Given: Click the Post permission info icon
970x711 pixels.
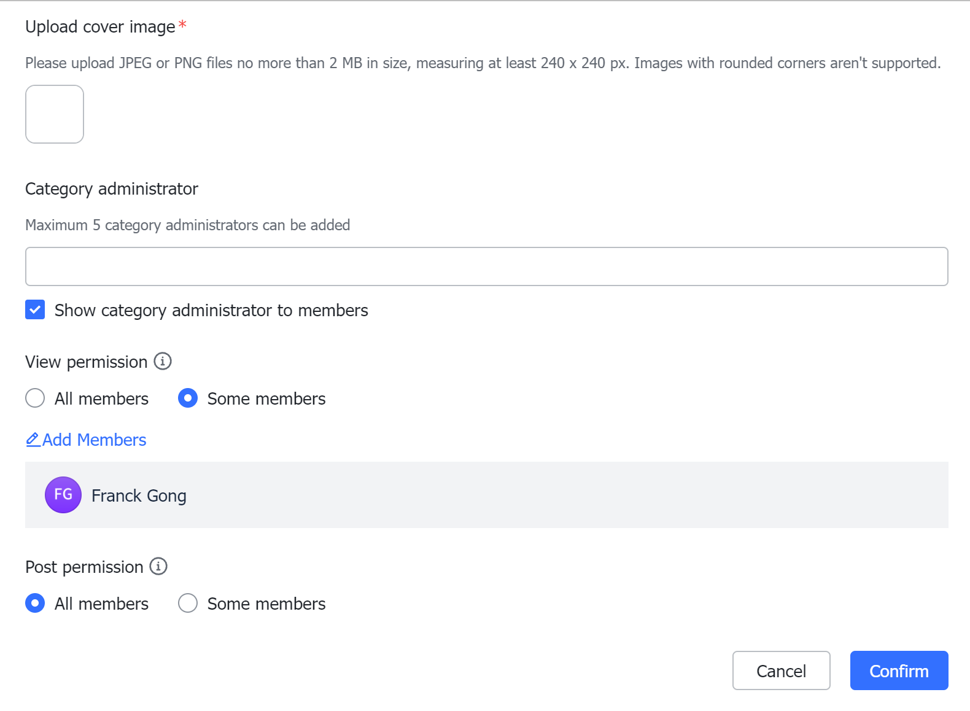Looking at the screenshot, I should [158, 566].
